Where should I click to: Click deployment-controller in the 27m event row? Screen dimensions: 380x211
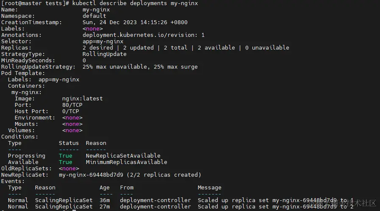[x=155, y=207]
